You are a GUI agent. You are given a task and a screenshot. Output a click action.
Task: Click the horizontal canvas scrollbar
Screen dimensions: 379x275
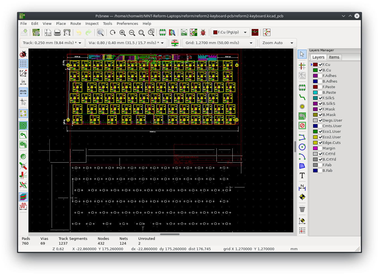(x=170, y=234)
